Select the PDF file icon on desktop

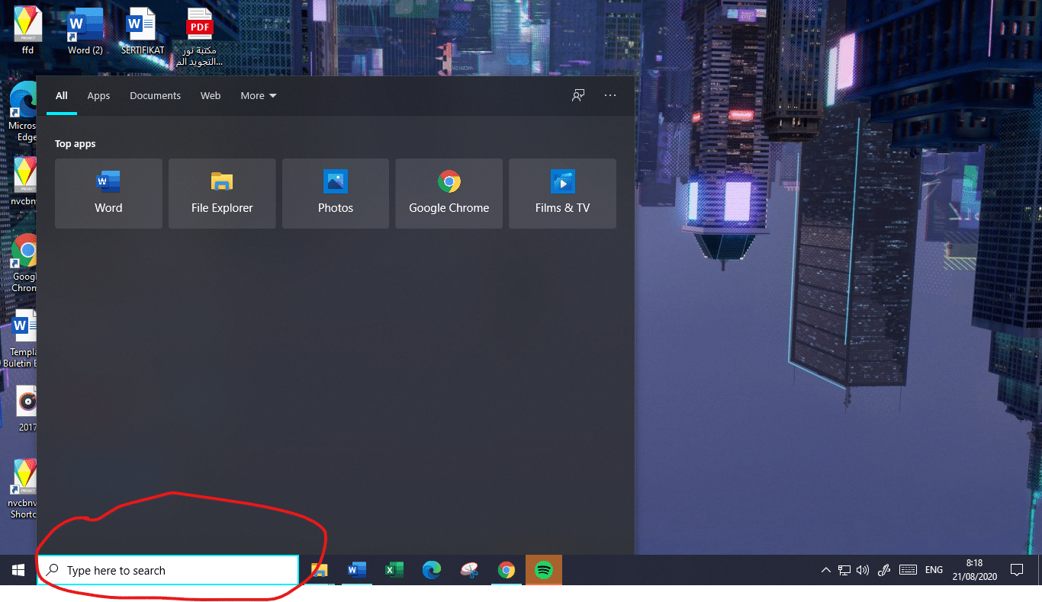[200, 37]
